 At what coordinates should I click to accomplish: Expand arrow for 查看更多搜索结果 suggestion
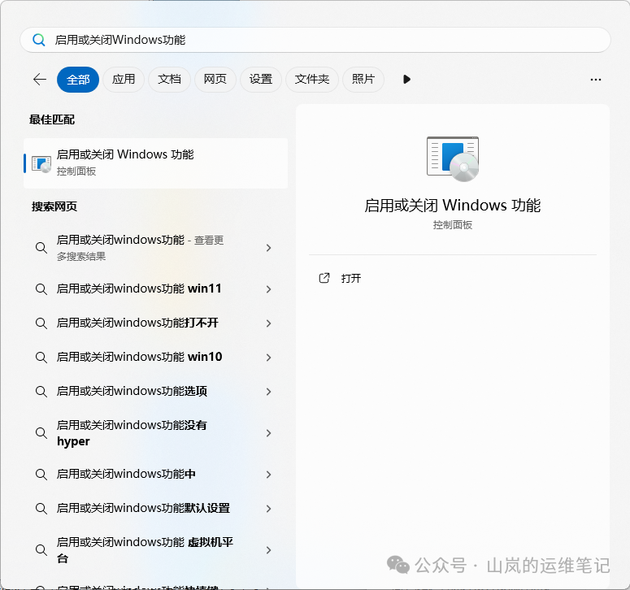(269, 248)
